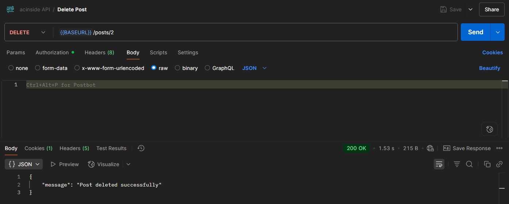Expand the Send button arrow menu
509x204 pixels.
498,32
